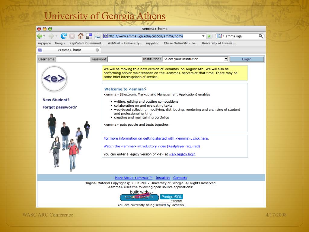Click the built with cocoon logo
This screenshot has height=232, width=309.
[139, 196]
